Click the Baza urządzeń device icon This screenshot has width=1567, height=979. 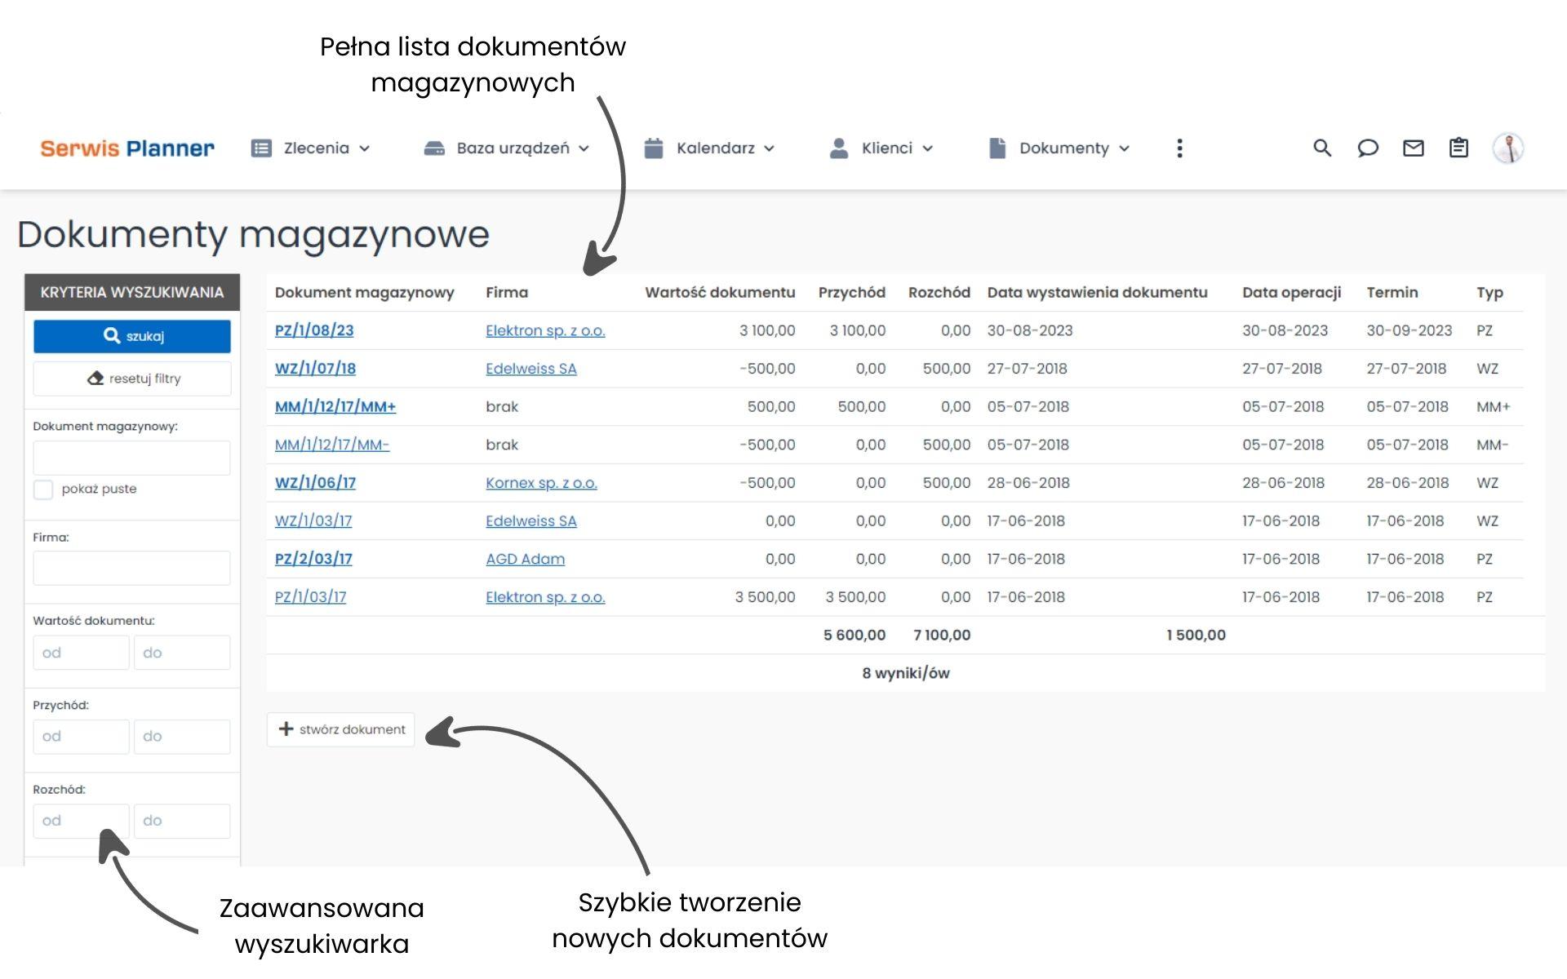434,148
